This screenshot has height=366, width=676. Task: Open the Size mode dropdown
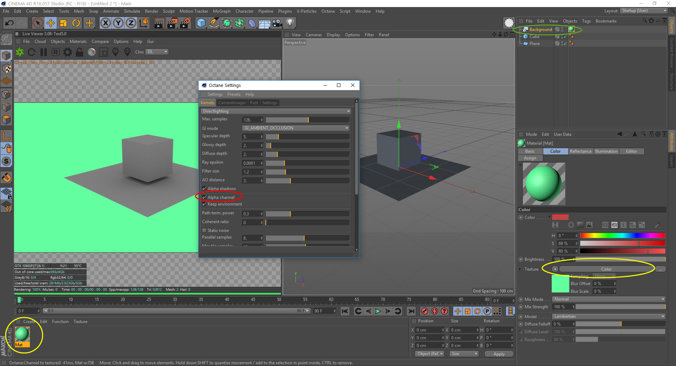click(464, 354)
